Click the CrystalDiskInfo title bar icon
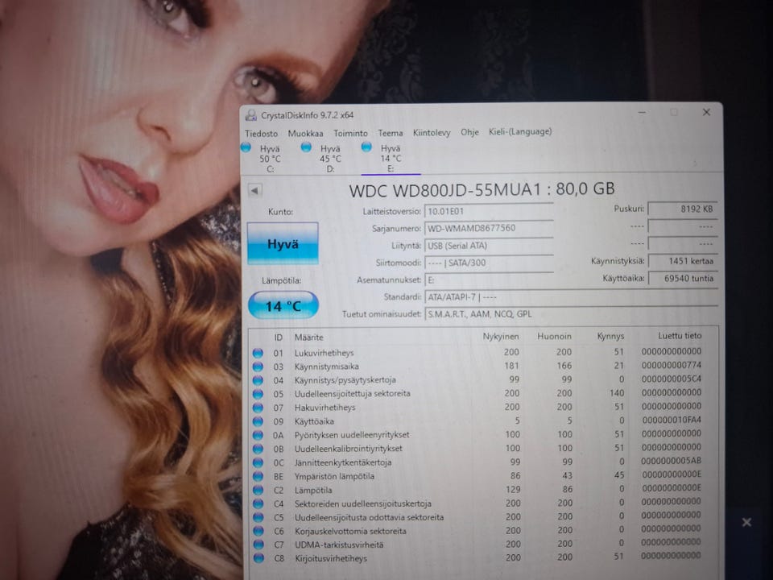The image size is (773, 580). (251, 115)
